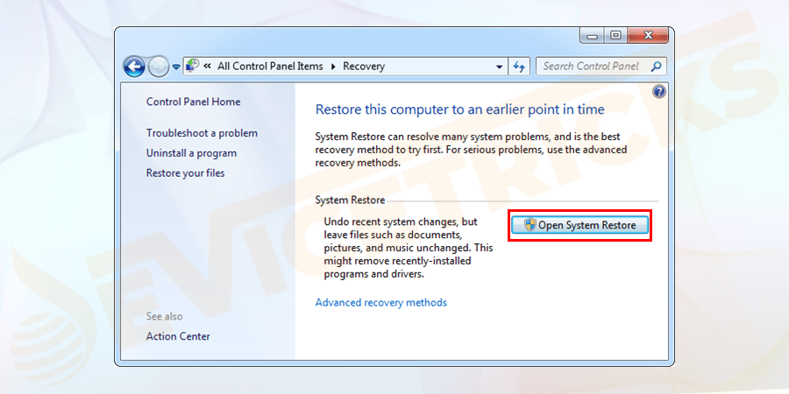Expand the double chevron in breadcrumb bar

click(x=207, y=67)
